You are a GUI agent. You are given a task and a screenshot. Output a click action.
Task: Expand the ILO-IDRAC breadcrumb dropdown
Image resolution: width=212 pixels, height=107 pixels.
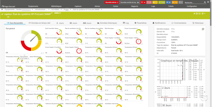coord(61,9)
